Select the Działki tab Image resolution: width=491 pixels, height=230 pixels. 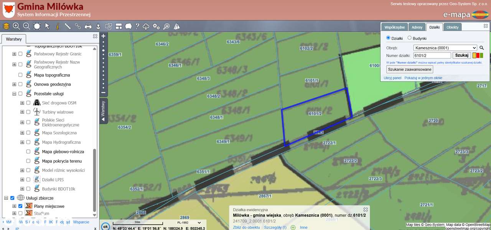click(x=435, y=27)
